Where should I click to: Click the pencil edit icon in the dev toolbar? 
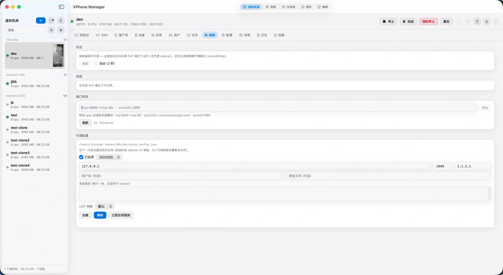click(x=458, y=21)
